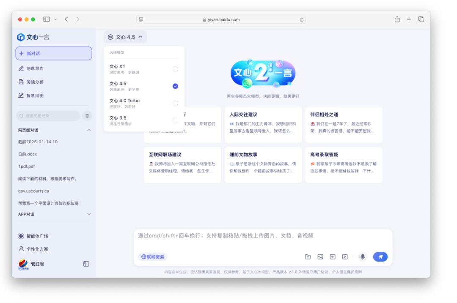Open the 阅读下面的材料 conversation
Image resolution: width=457 pixels, height=303 pixels.
click(48, 179)
